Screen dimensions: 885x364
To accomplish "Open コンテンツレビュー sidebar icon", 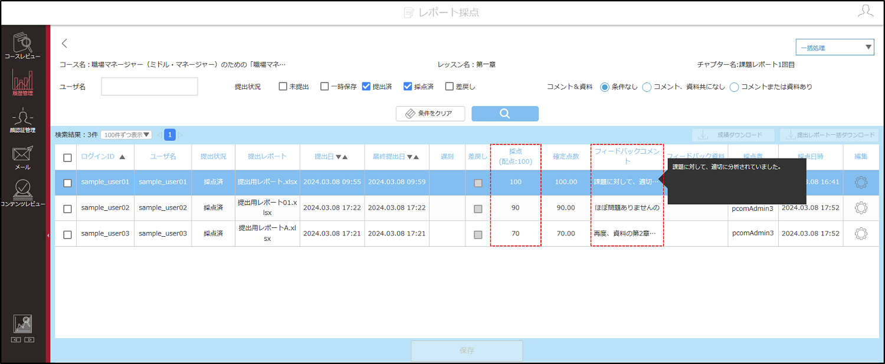I will [x=22, y=193].
